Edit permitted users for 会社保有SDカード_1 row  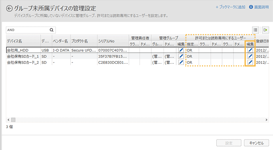(250, 56)
